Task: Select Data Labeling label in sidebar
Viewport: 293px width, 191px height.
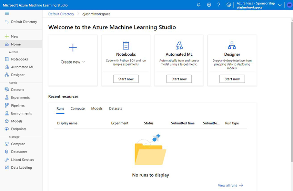Action: pos(21,168)
